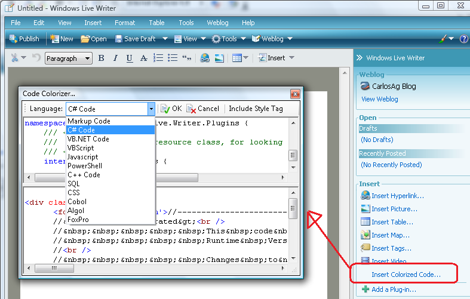Click the Undo arrow icon

[x=36, y=57]
